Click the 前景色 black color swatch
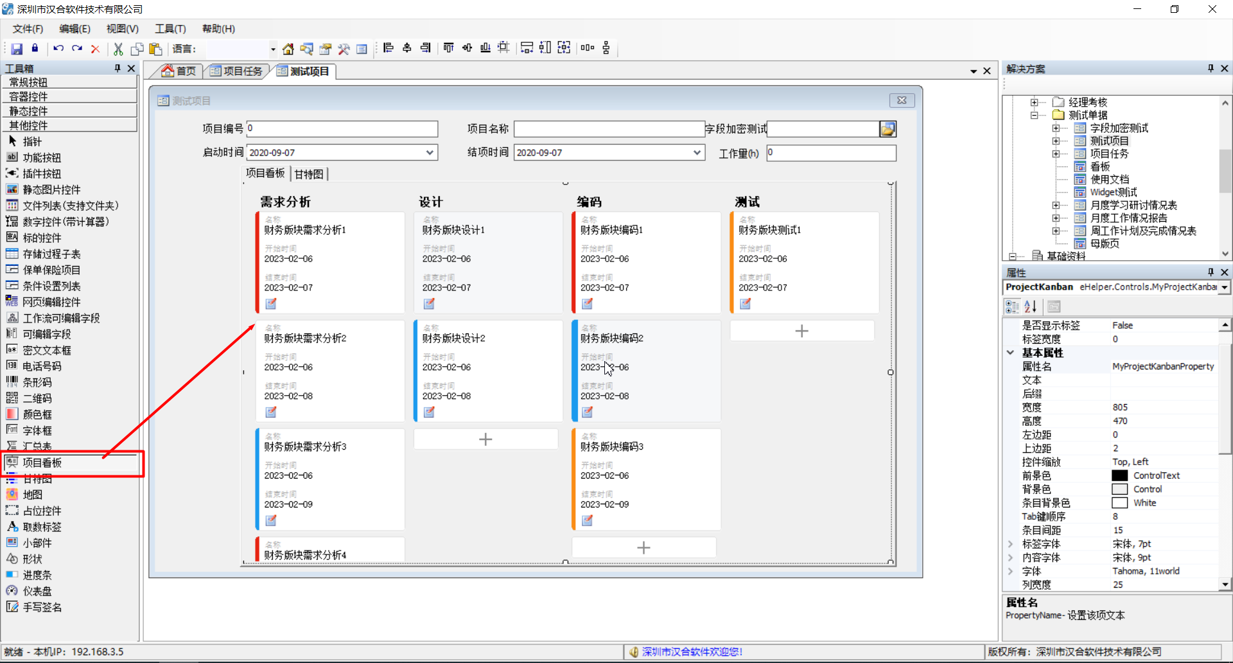Image resolution: width=1233 pixels, height=663 pixels. [x=1119, y=475]
